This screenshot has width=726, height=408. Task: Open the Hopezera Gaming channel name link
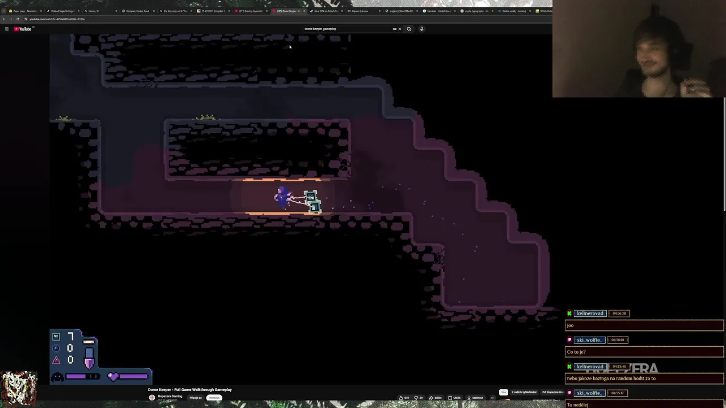(x=170, y=396)
